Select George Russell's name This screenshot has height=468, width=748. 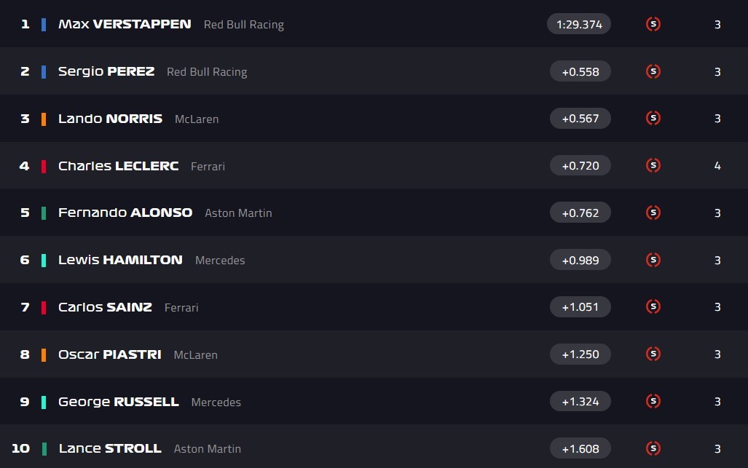118,402
